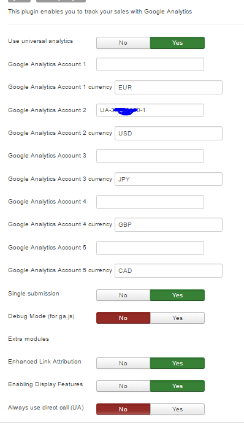Enable Debug Mode by choosing Yes

tap(177, 318)
